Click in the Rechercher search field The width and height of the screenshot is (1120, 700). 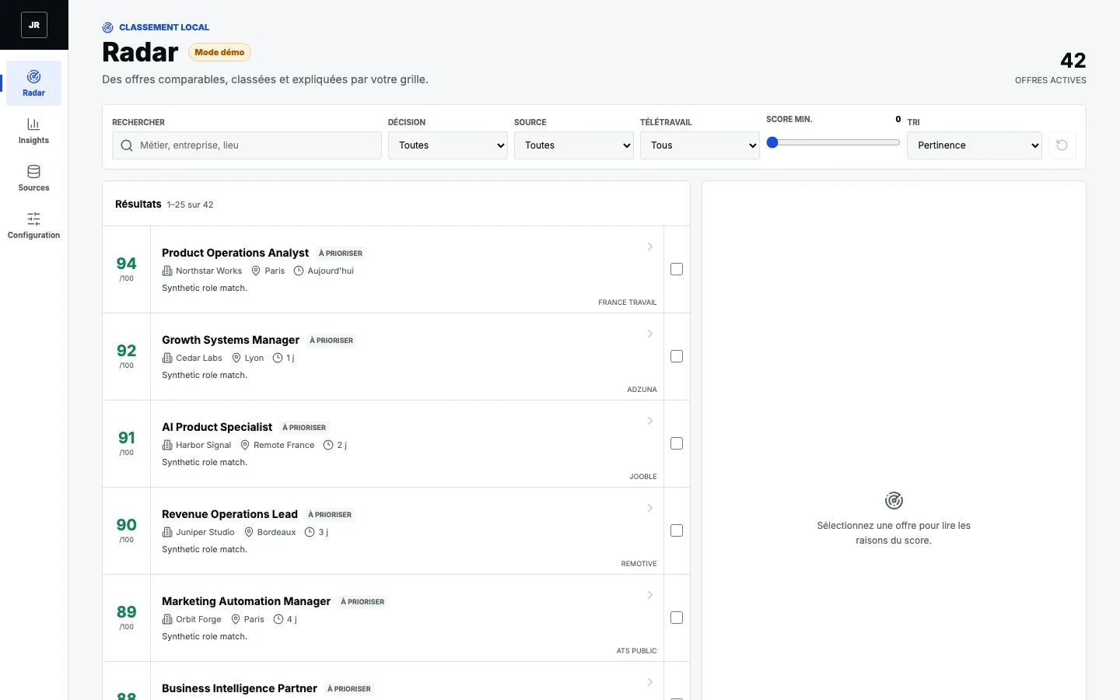click(247, 145)
